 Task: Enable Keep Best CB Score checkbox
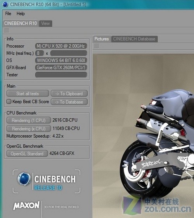(x=9, y=102)
